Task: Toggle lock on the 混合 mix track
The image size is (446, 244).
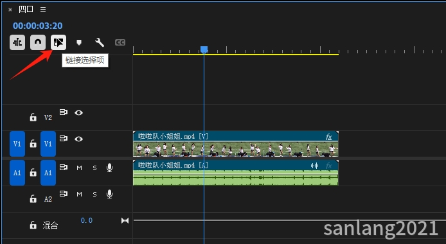Action: (x=33, y=225)
